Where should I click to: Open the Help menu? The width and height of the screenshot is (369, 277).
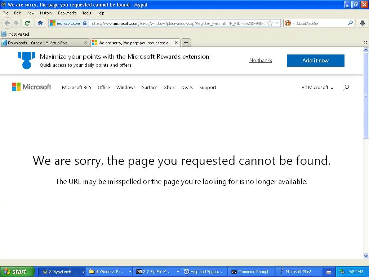[100, 13]
